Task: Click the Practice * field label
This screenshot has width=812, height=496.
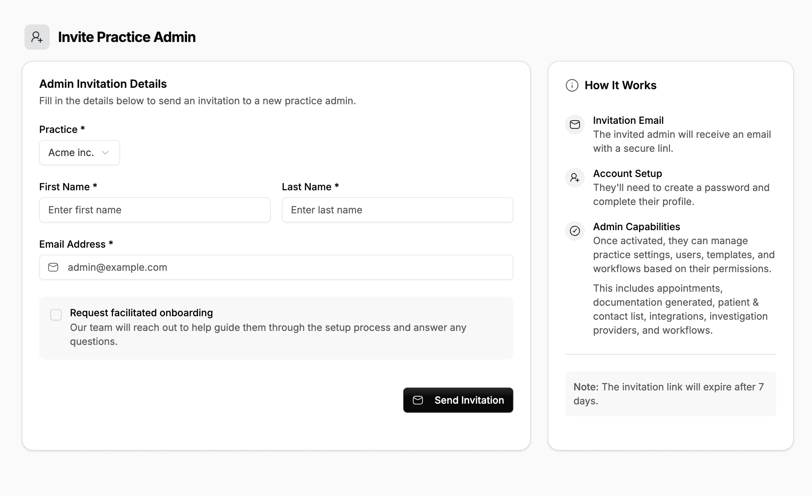Action: tap(62, 129)
